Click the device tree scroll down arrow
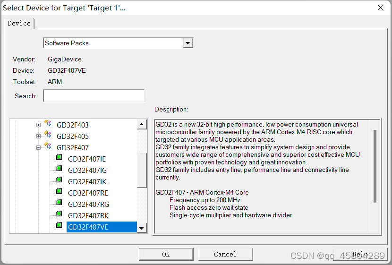392x265 pixels. (x=142, y=228)
